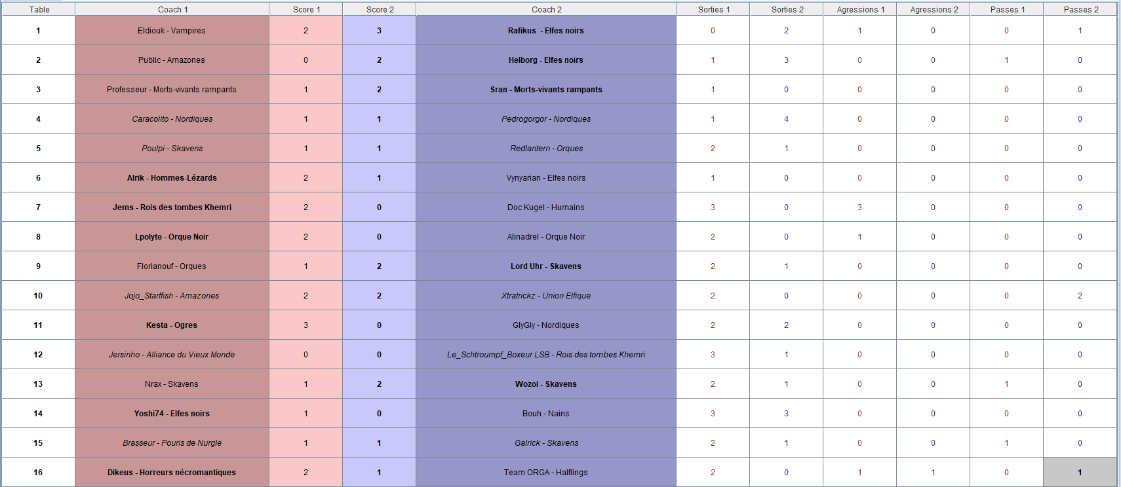Click the Agressions 1 column header
The height and width of the screenshot is (487, 1121).
860,9
